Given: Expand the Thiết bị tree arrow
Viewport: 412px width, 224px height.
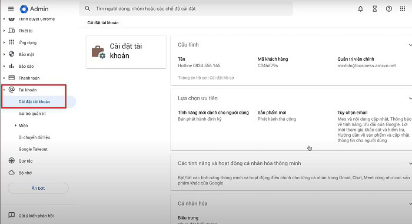Looking at the screenshot, I should [x=4, y=31].
